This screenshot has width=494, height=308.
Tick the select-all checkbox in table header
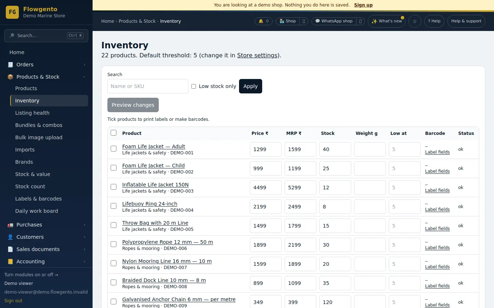click(x=114, y=133)
